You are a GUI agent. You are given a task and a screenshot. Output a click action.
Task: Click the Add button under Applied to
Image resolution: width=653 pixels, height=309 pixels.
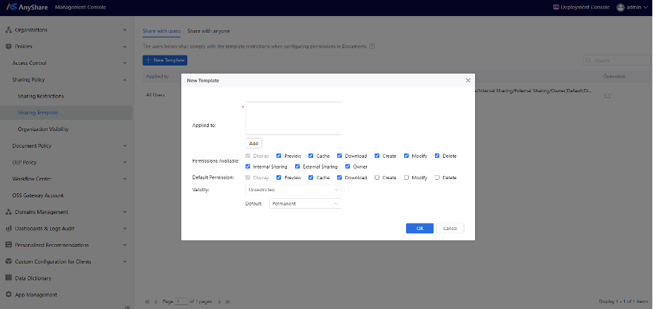point(254,143)
